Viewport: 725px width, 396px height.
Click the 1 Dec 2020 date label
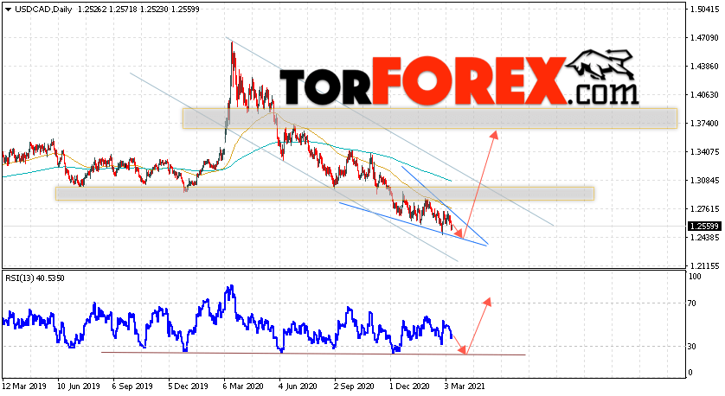click(409, 386)
